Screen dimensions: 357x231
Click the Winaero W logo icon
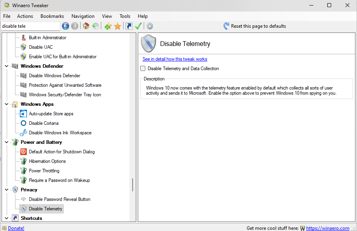[302, 228]
